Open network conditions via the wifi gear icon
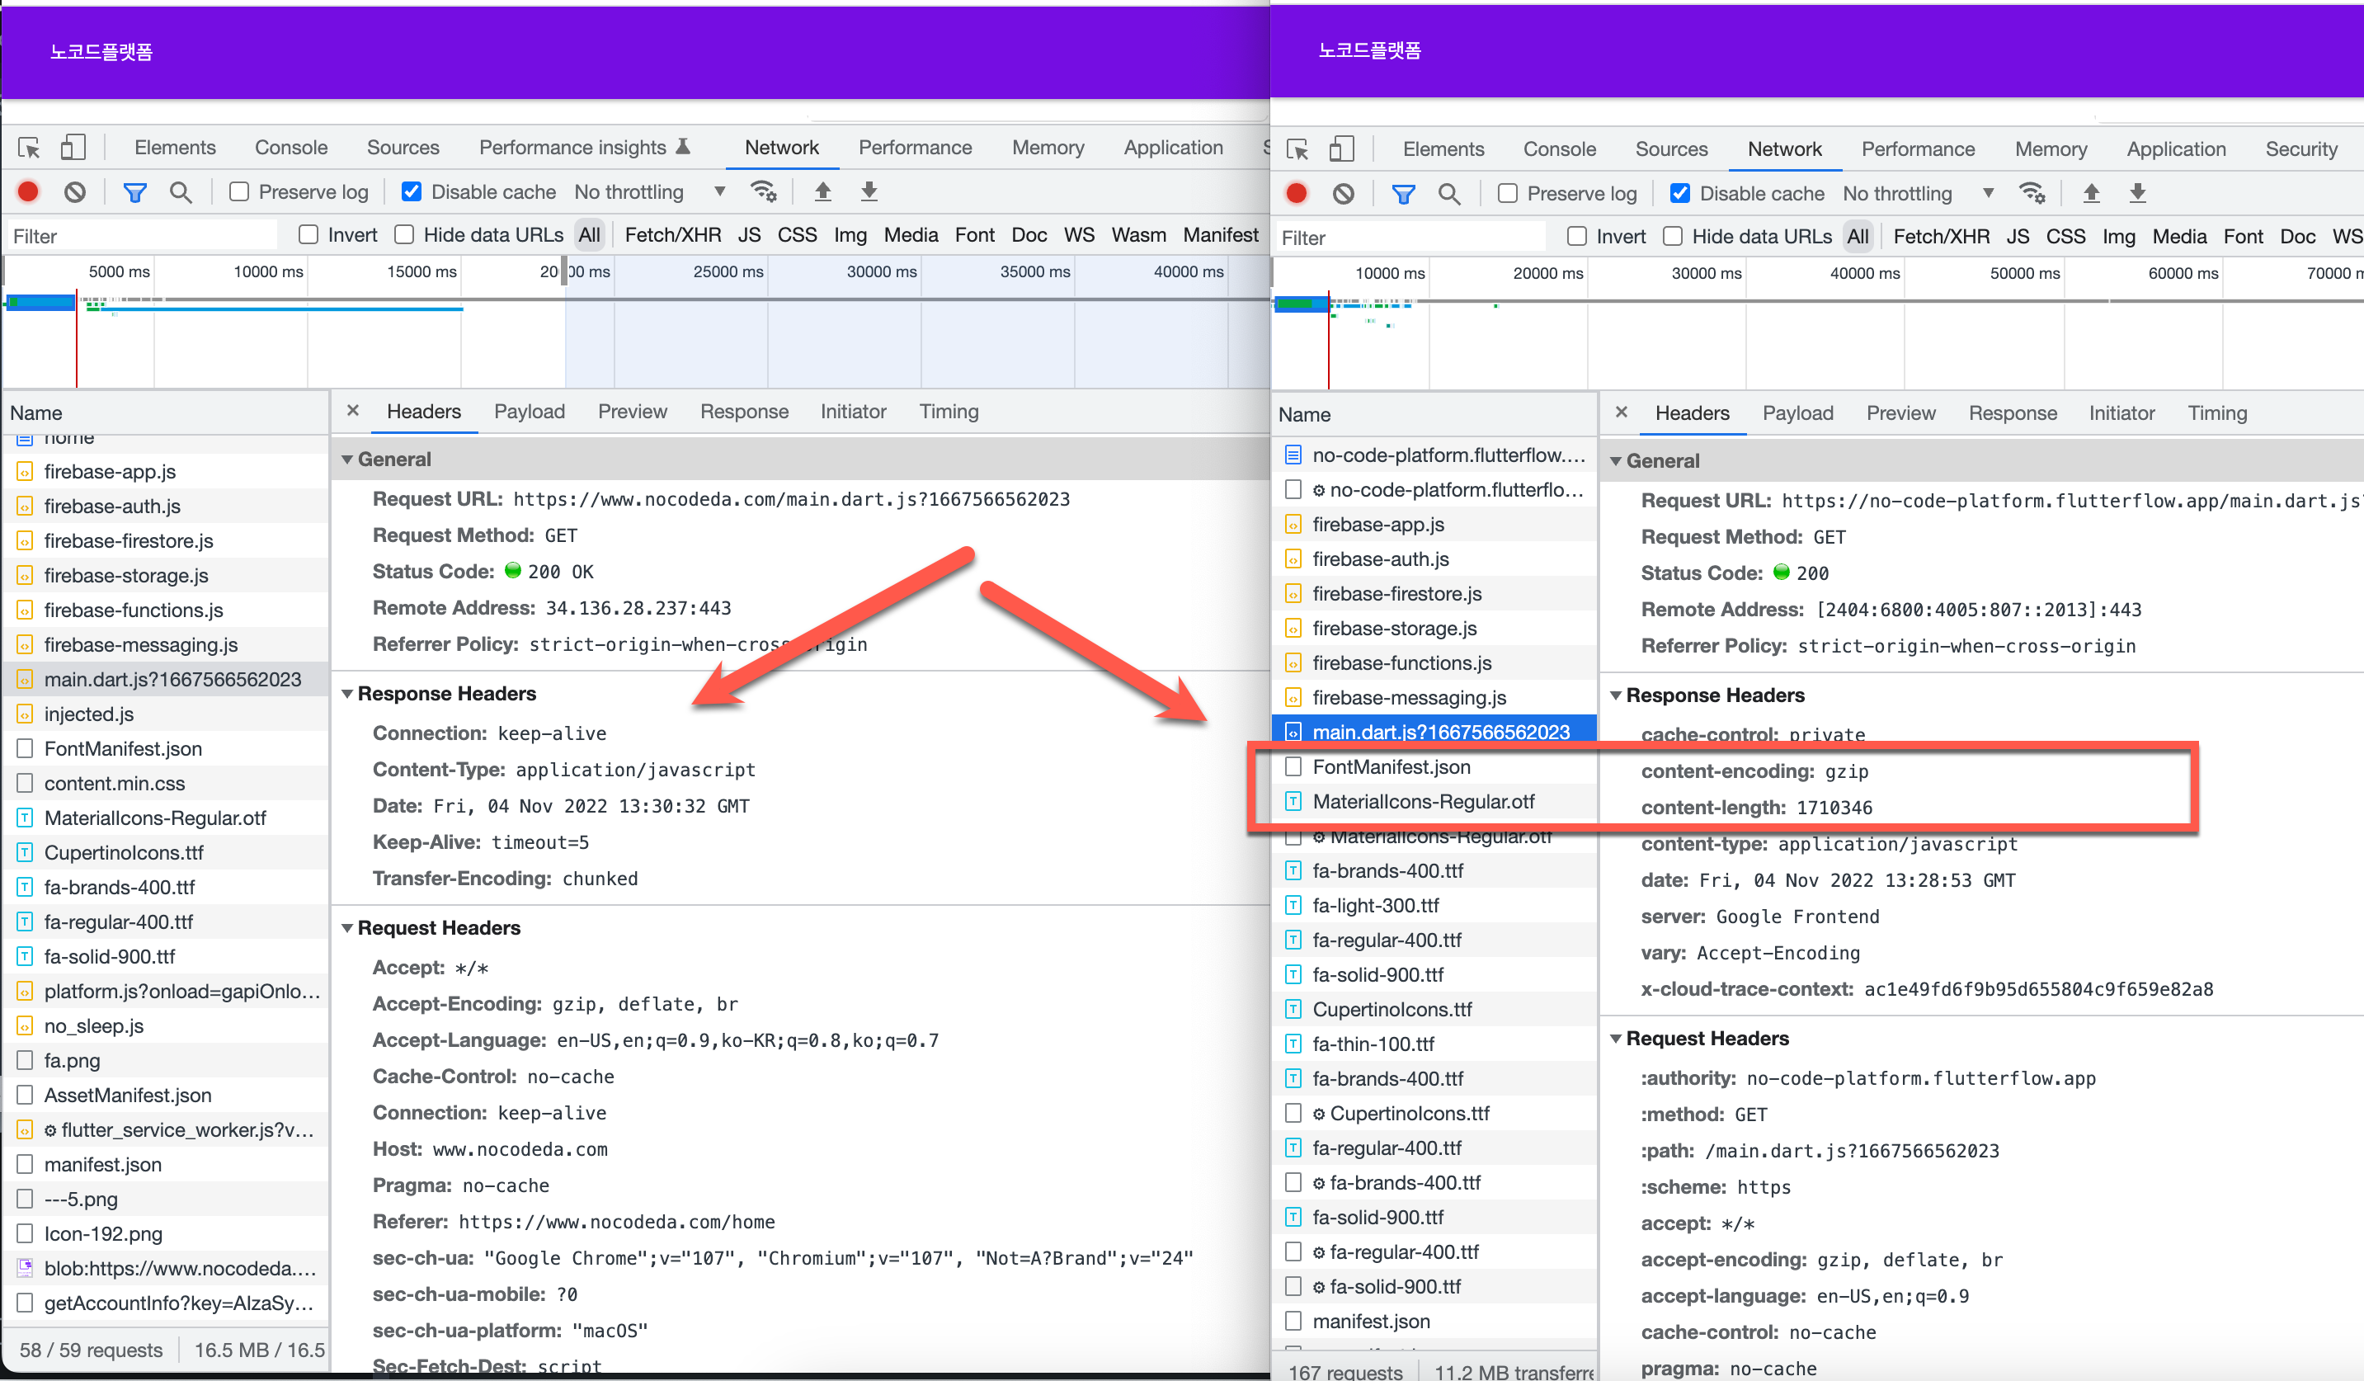This screenshot has width=2364, height=1381. [x=765, y=191]
